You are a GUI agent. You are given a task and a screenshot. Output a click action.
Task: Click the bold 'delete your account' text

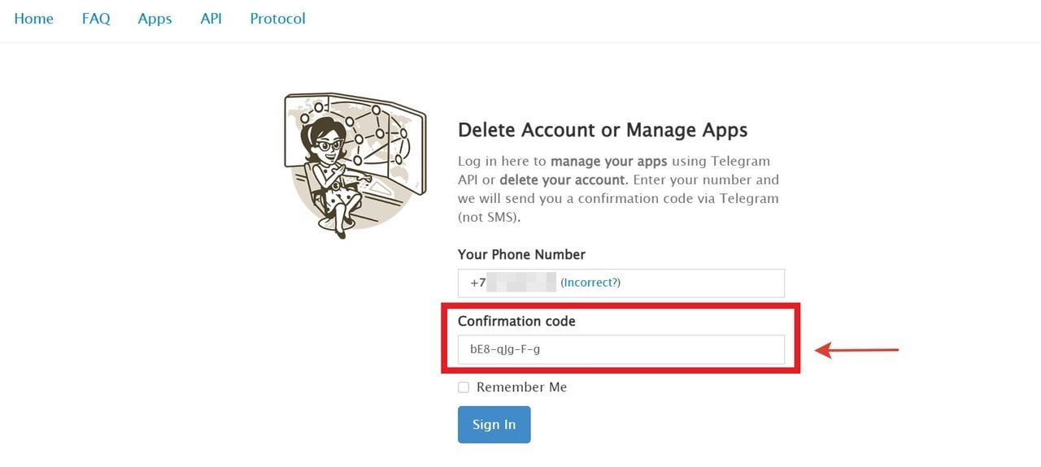tap(563, 179)
